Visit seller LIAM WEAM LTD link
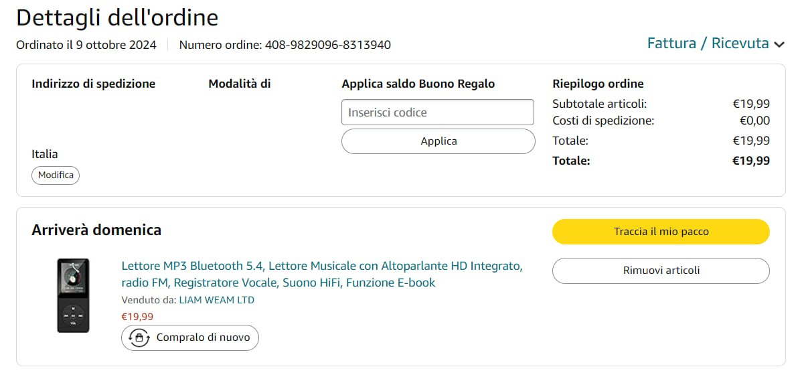Screen dimensions: 802x373 [x=217, y=300]
